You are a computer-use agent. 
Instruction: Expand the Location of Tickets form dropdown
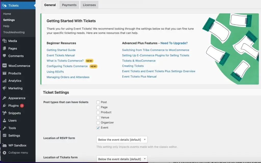tap(122, 159)
